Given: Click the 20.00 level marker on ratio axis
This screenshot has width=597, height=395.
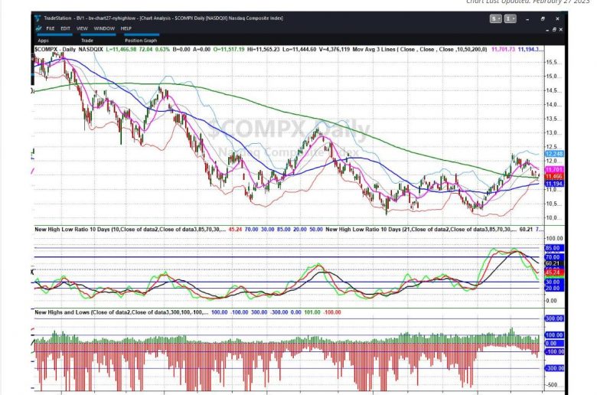Looking at the screenshot, I should [x=554, y=288].
